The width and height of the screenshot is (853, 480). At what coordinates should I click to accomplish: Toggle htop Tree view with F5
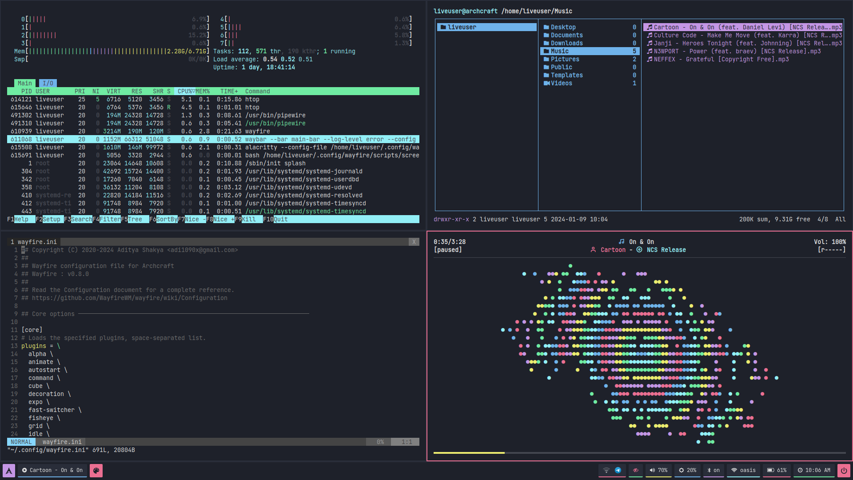[135, 219]
